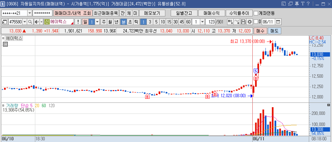Image resolution: width=332 pixels, height=142 pixels.
Task: Click the floppy disk save chart icon
Action: pyautogui.click(x=244, y=22)
